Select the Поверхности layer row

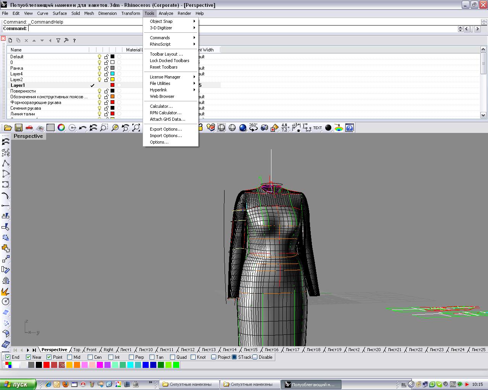23,91
